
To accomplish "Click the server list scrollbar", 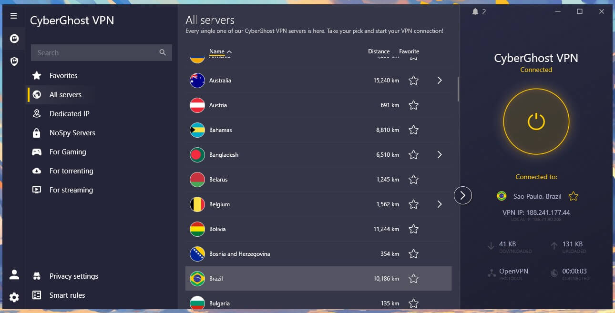I will pyautogui.click(x=458, y=89).
